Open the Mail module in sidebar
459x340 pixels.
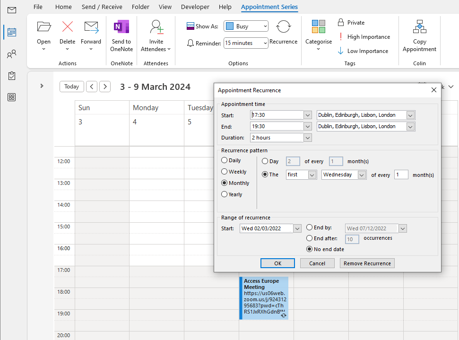12,10
